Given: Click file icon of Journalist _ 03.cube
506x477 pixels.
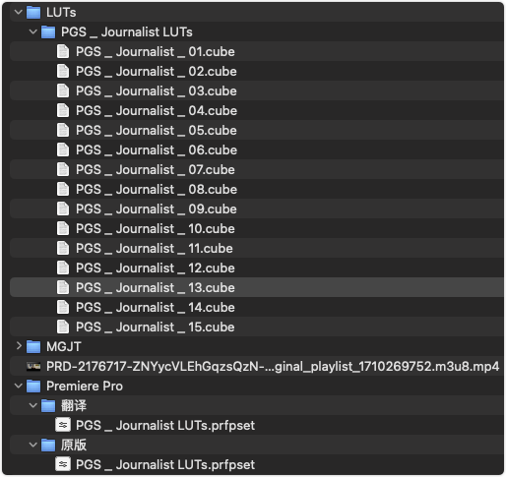Looking at the screenshot, I should point(63,90).
